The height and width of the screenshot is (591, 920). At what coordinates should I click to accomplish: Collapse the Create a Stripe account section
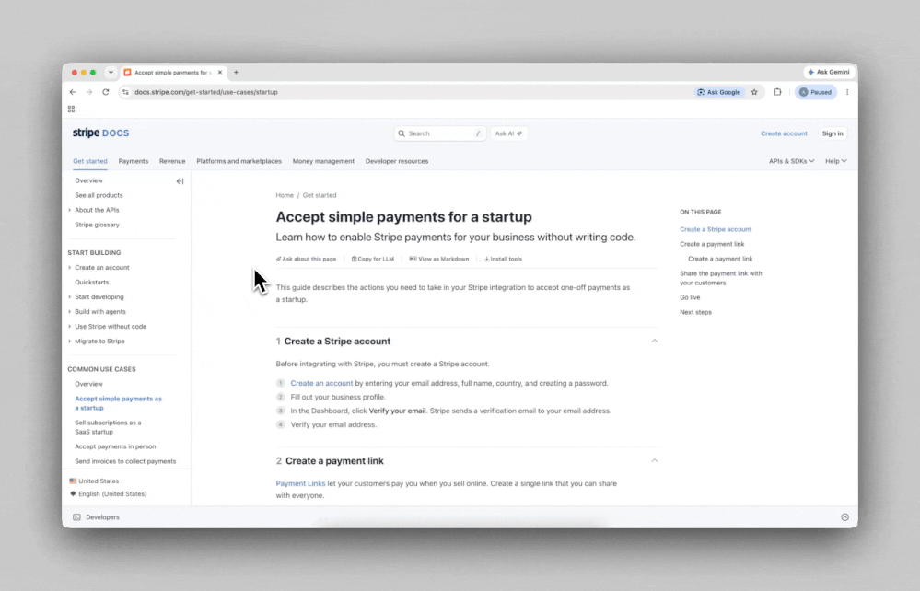[x=654, y=341]
